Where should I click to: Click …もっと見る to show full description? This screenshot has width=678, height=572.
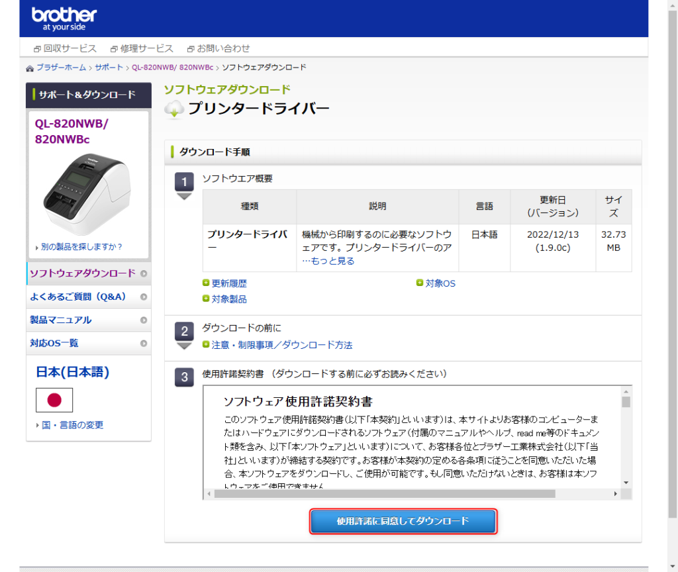point(328,261)
